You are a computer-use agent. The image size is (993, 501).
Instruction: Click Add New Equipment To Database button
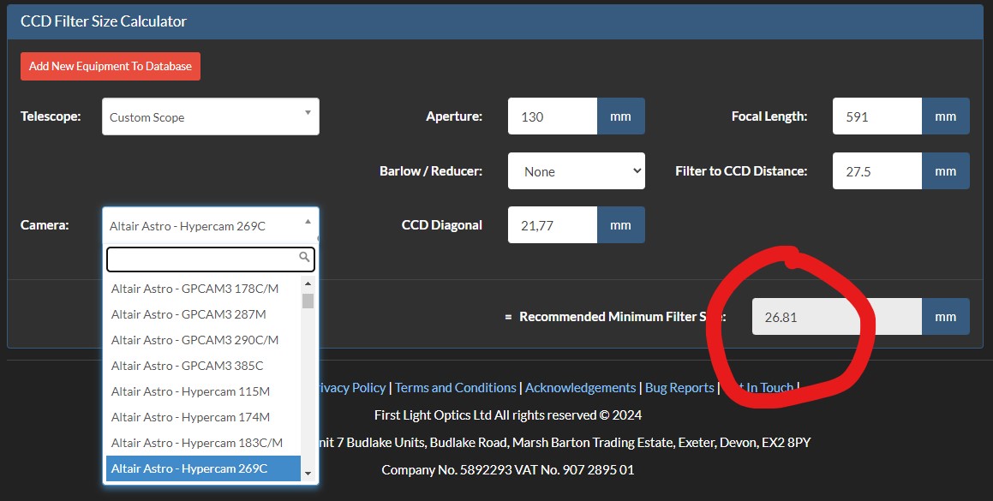pos(111,66)
